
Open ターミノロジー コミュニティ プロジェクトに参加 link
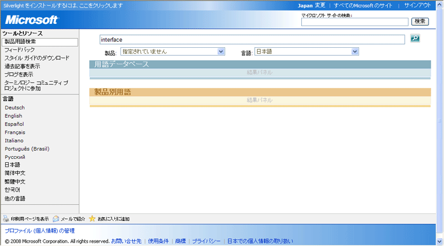(x=36, y=86)
